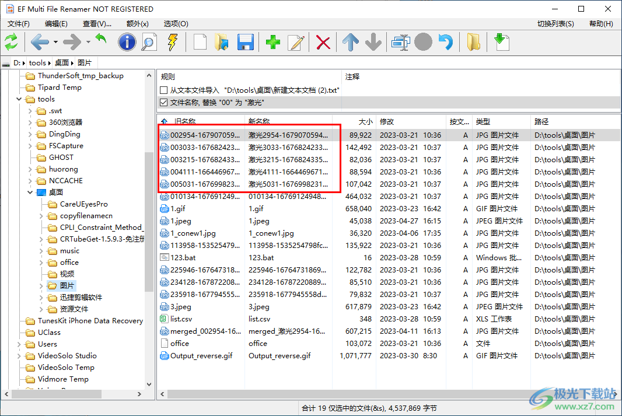Expand the music folder node
This screenshot has width=622, height=416.
41,251
